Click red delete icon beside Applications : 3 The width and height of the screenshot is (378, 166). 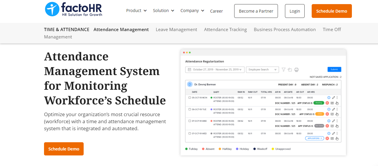coord(327,138)
